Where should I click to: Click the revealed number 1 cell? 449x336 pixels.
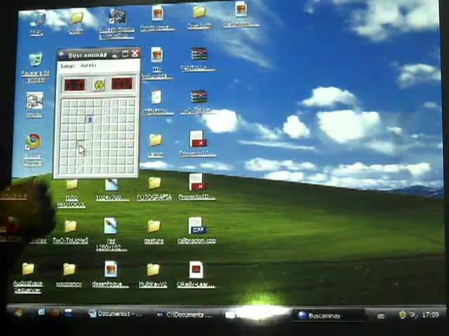pos(90,120)
